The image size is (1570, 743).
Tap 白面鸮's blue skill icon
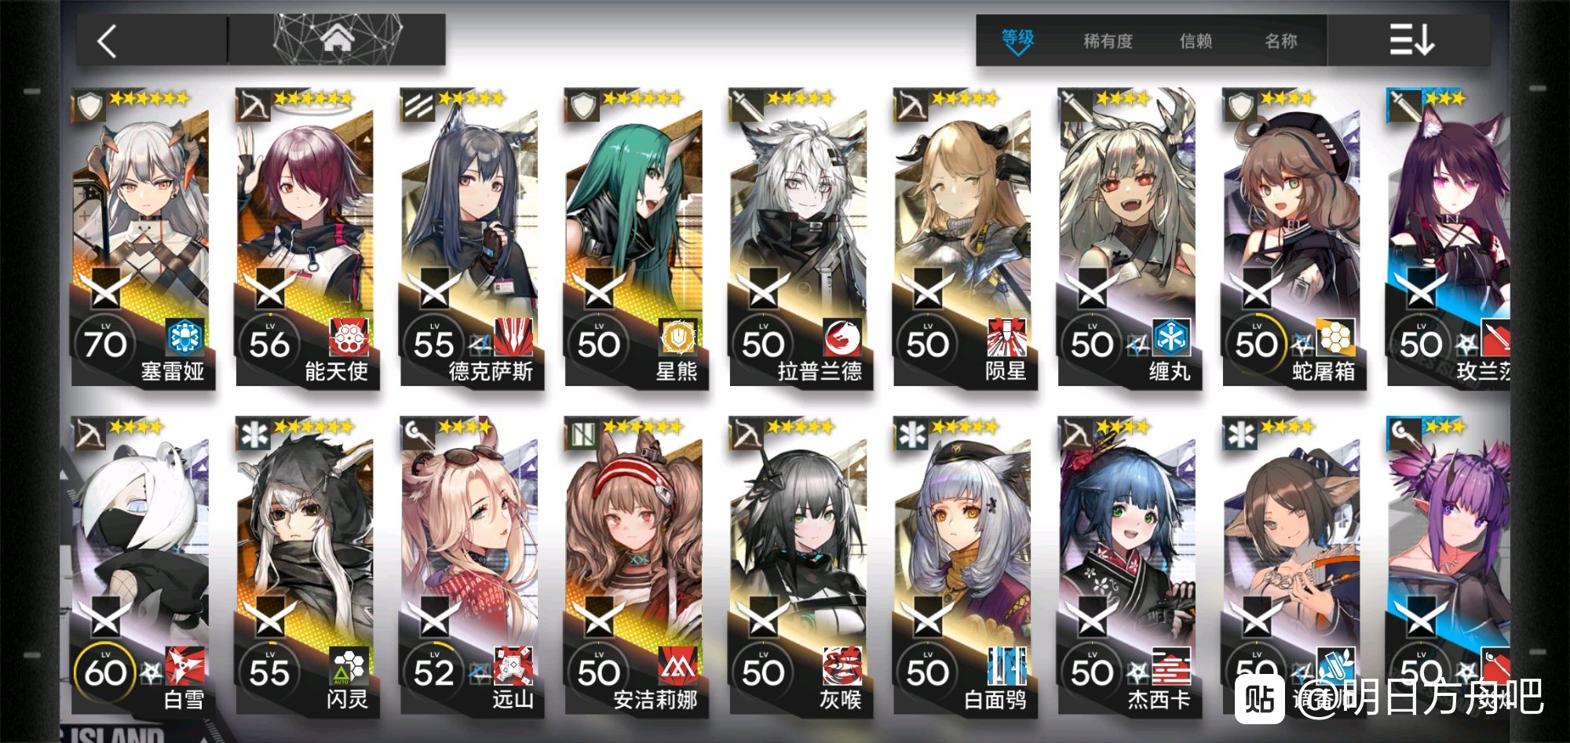1007,666
